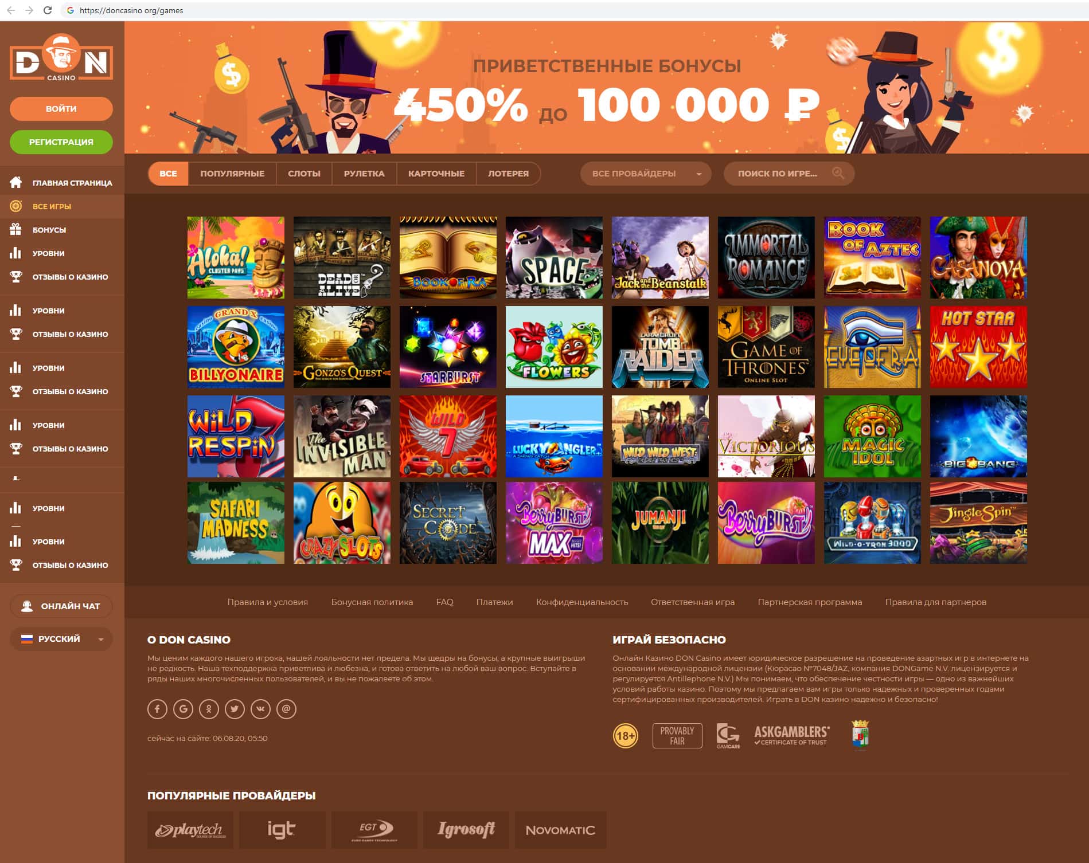Click the green Регистрация button
This screenshot has width=1089, height=863.
tap(61, 142)
